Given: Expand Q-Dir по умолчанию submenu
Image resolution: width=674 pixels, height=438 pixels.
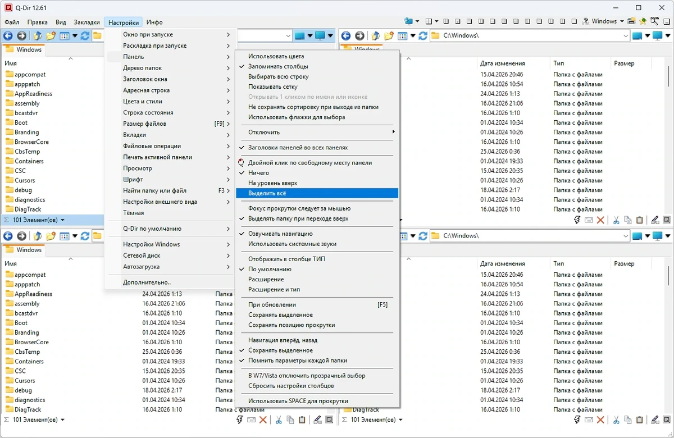Looking at the screenshot, I should [169, 229].
